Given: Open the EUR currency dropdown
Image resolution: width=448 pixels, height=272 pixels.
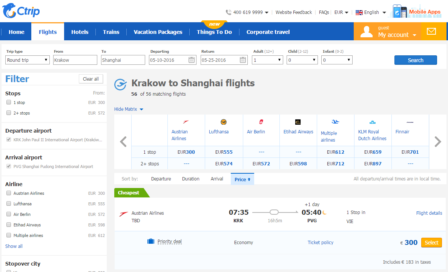Looking at the screenshot, I should (347, 12).
